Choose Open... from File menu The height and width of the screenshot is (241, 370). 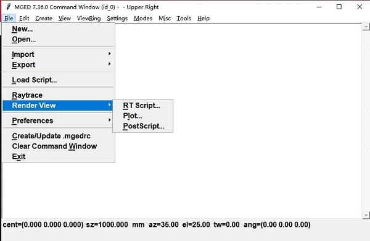click(59, 40)
